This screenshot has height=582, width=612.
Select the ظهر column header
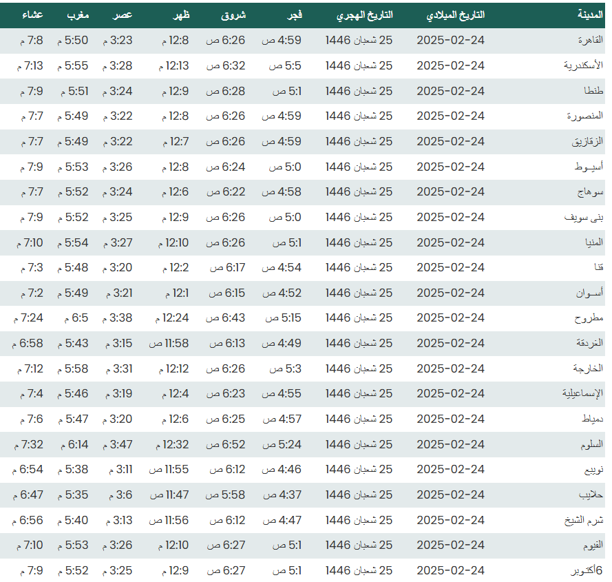182,15
